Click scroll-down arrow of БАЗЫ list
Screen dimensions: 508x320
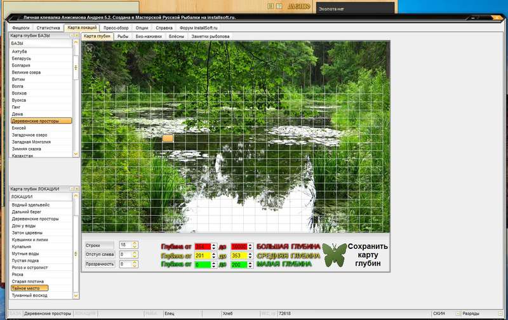[76, 154]
